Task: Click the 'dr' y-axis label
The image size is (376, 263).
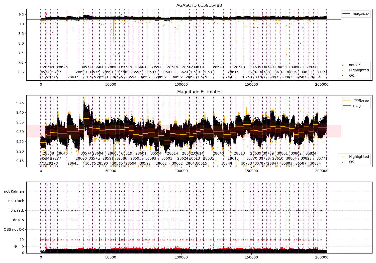Action: click(x=16, y=246)
